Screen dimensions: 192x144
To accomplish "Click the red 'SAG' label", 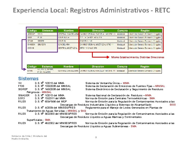I will pyautogui.click(x=83, y=111).
